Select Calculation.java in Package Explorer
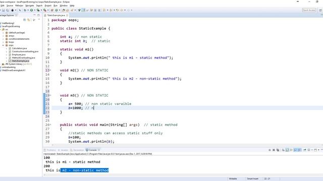The width and height of the screenshot is (323, 181). tap(19, 48)
